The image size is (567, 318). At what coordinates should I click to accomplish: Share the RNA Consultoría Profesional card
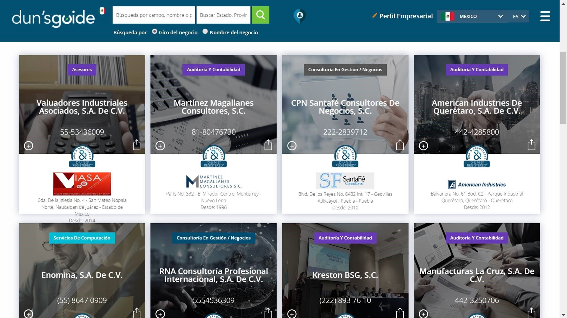(x=268, y=313)
